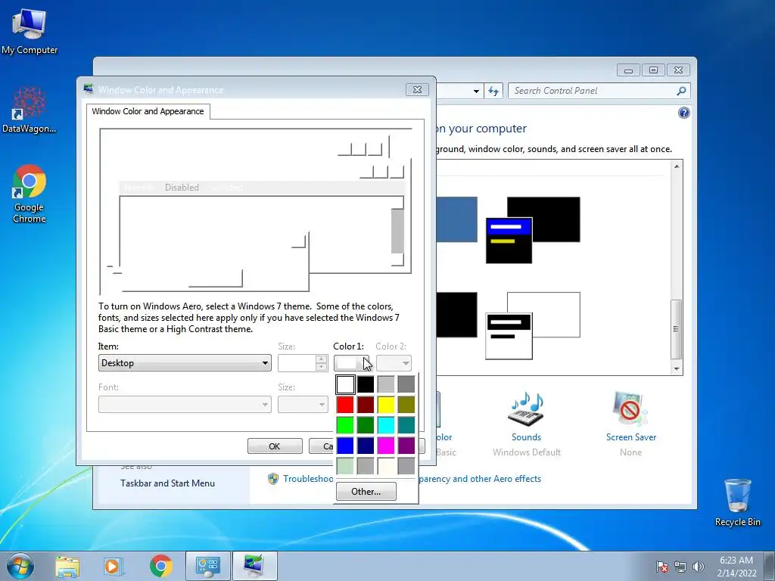Pick the black color swatch
This screenshot has width=775, height=581.
(x=366, y=384)
